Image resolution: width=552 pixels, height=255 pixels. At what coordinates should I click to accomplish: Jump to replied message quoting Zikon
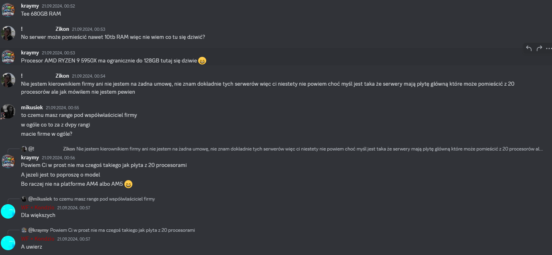(309, 149)
